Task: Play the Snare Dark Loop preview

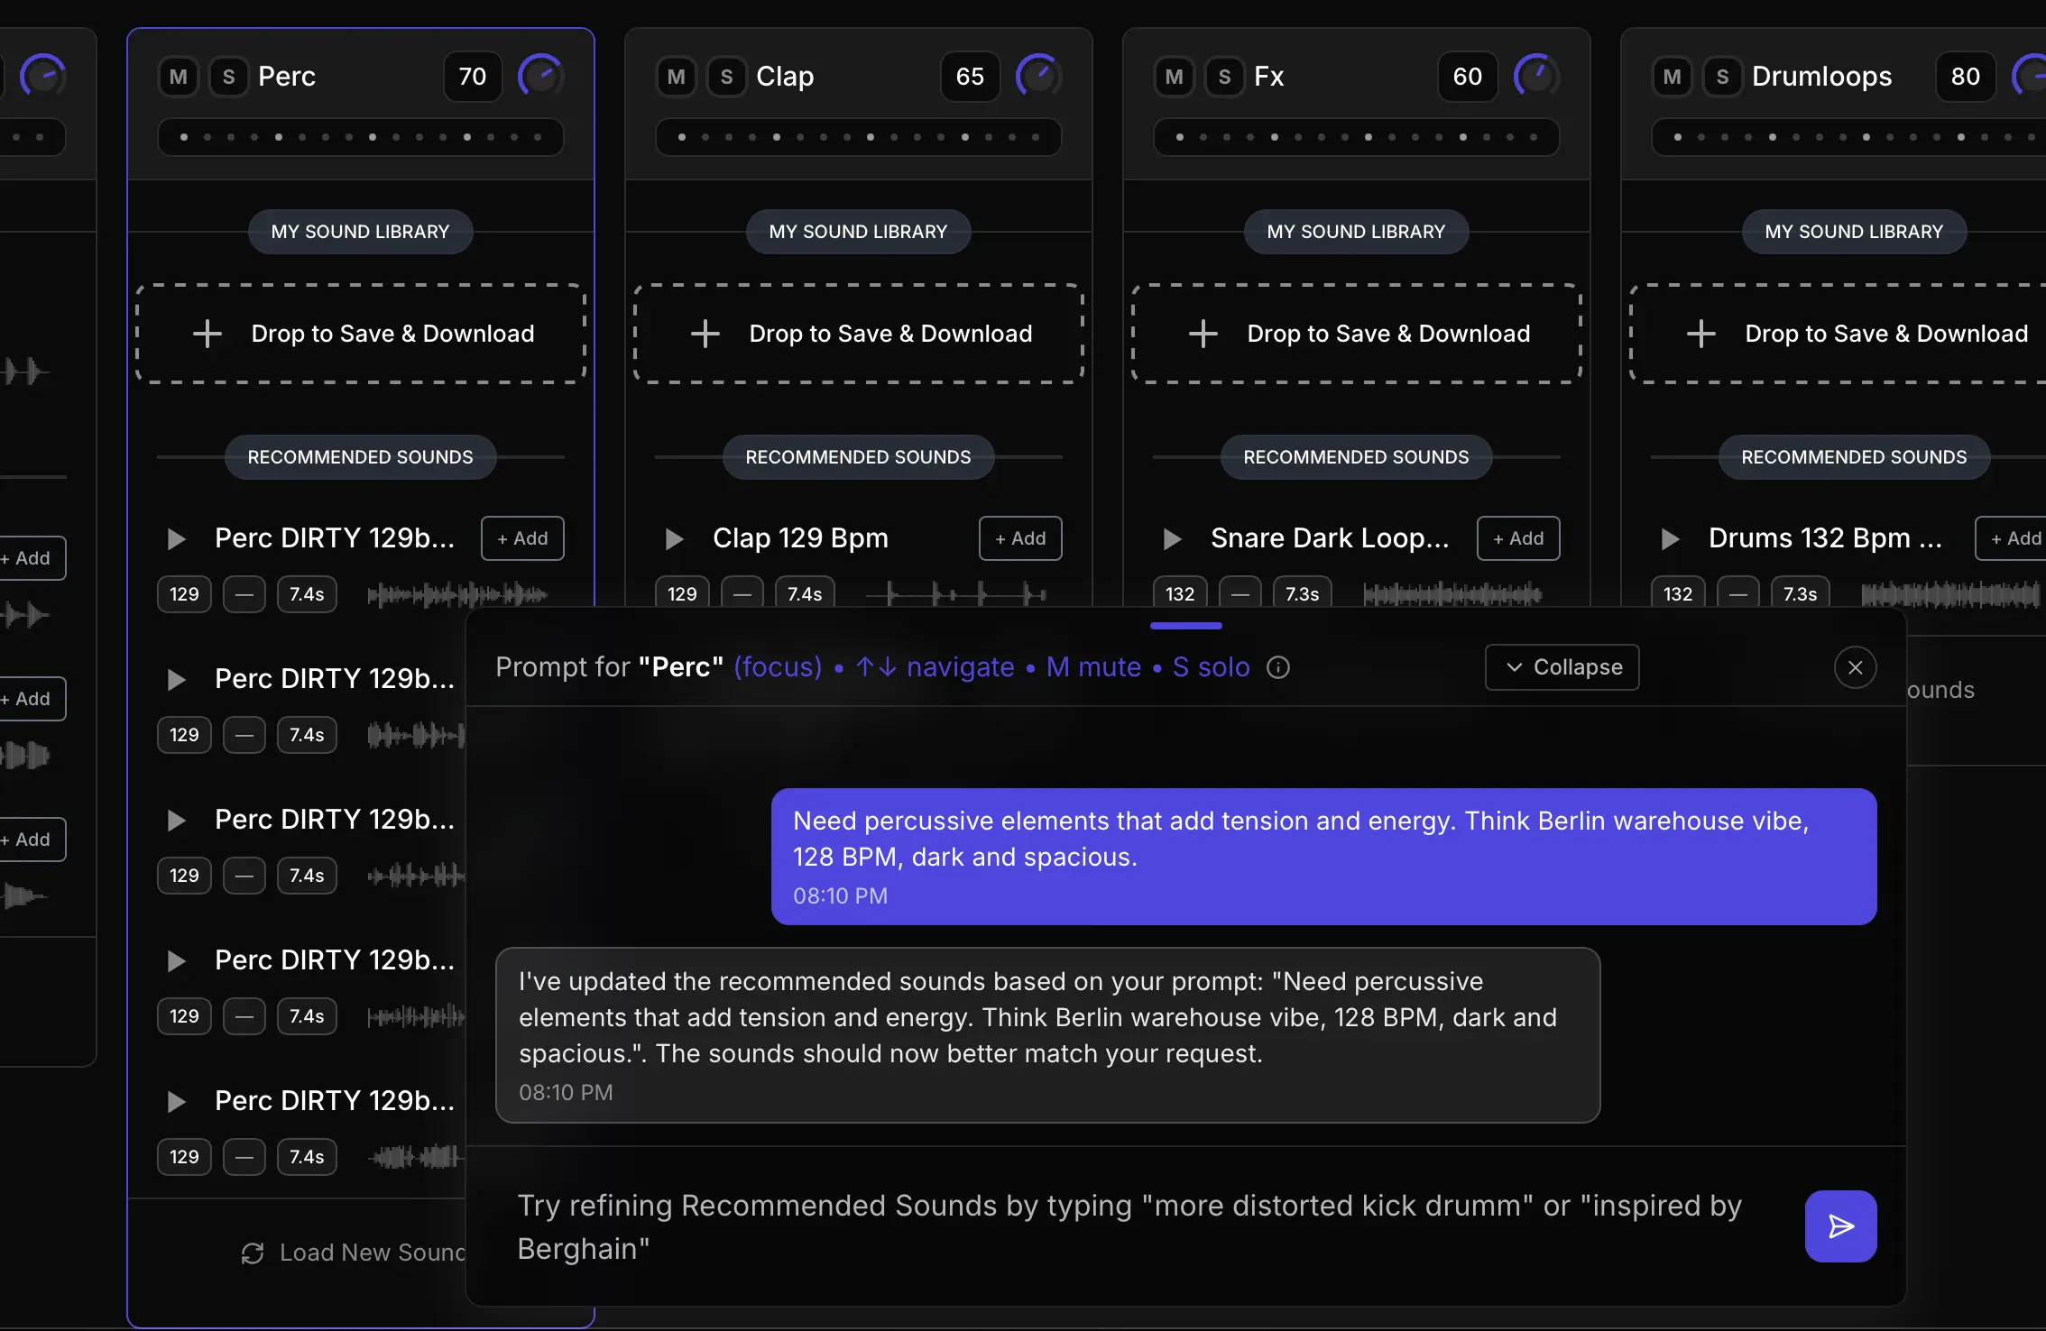Action: (x=1172, y=538)
